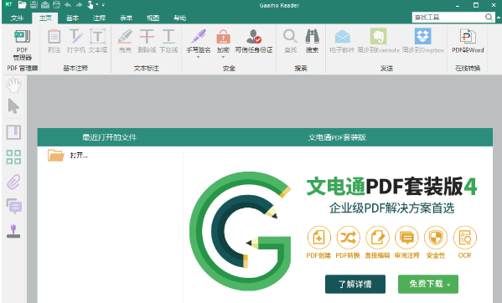Select the 打字机 typewriter tool

76,40
